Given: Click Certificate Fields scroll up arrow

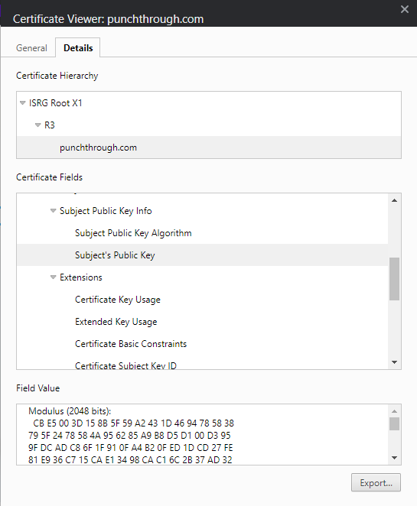Looking at the screenshot, I should pos(394,200).
